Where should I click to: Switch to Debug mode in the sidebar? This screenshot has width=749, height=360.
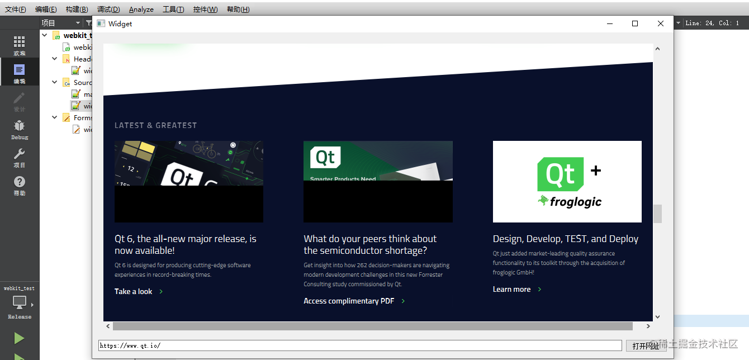coord(20,129)
